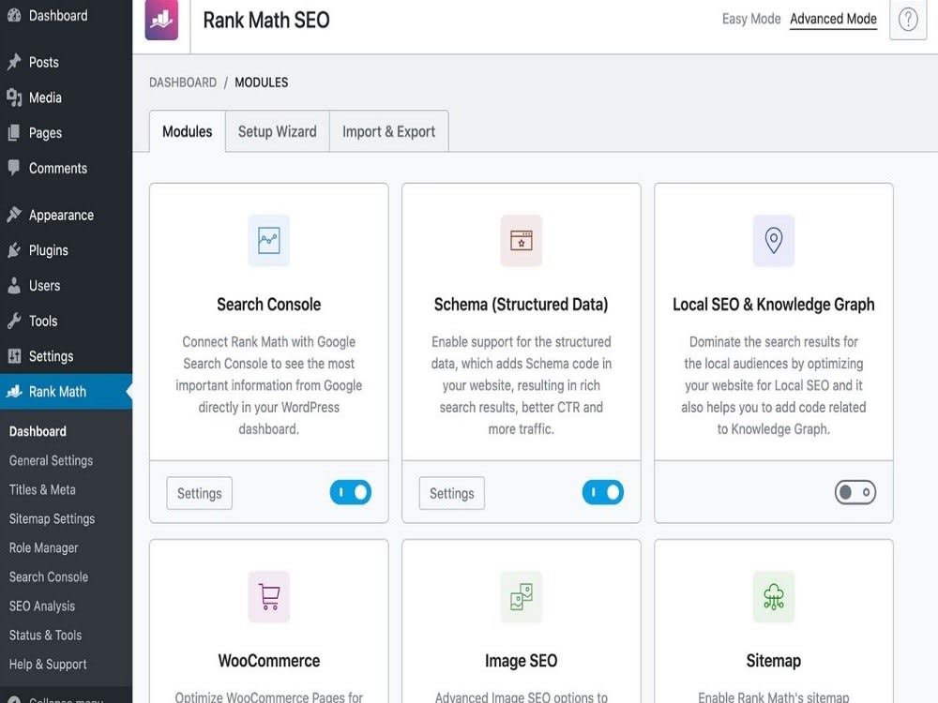Viewport: 938px width, 703px height.
Task: Click the Pages icon in sidebar
Action: (14, 133)
